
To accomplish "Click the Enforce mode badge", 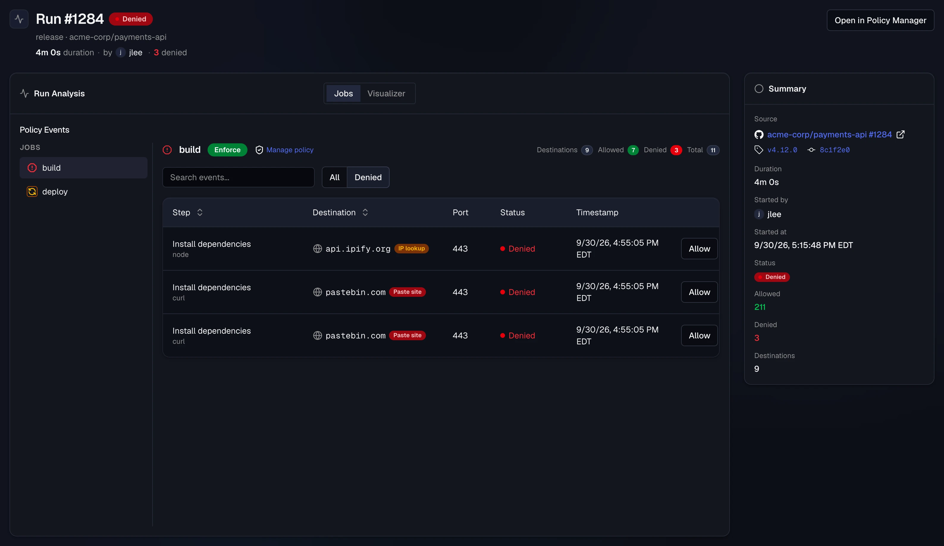I will click(227, 150).
